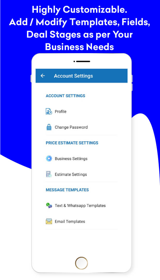Tap the back arrow in the header
Image resolution: width=160 pixels, height=280 pixels.
point(43,76)
